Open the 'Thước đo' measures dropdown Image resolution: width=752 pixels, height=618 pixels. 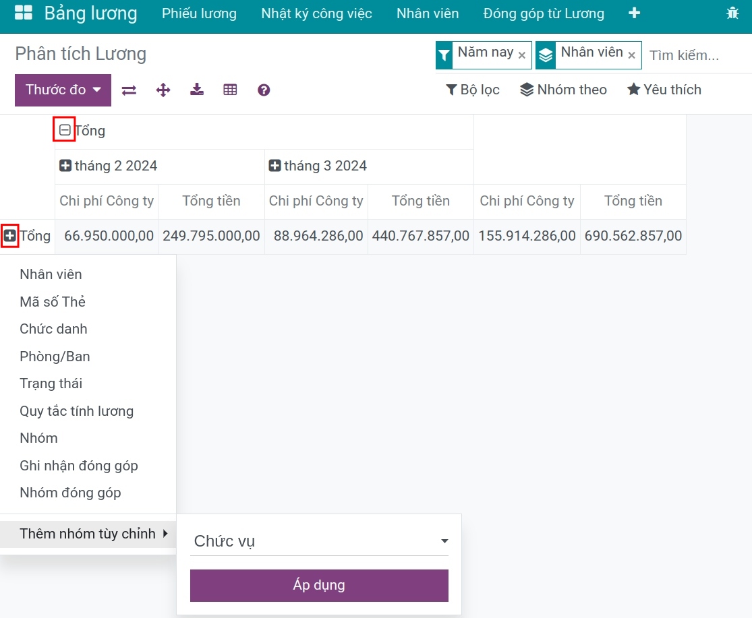[63, 90]
